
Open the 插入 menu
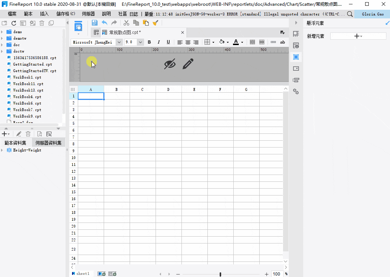[44, 14]
